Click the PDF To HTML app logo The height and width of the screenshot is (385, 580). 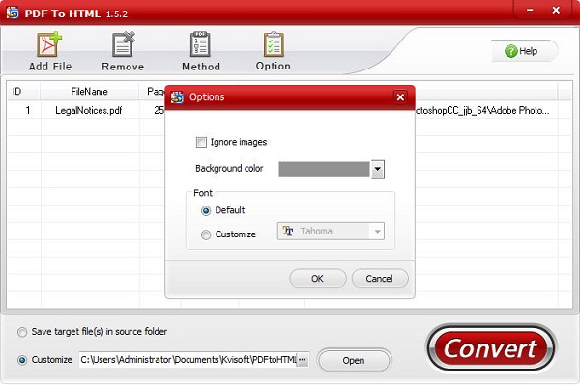[x=13, y=13]
